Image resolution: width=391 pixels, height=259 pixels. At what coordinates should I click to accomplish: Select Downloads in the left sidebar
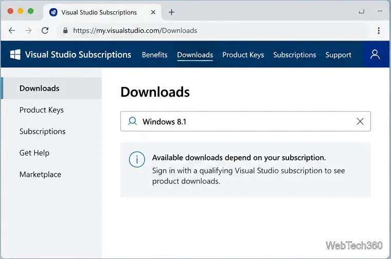pos(52,88)
